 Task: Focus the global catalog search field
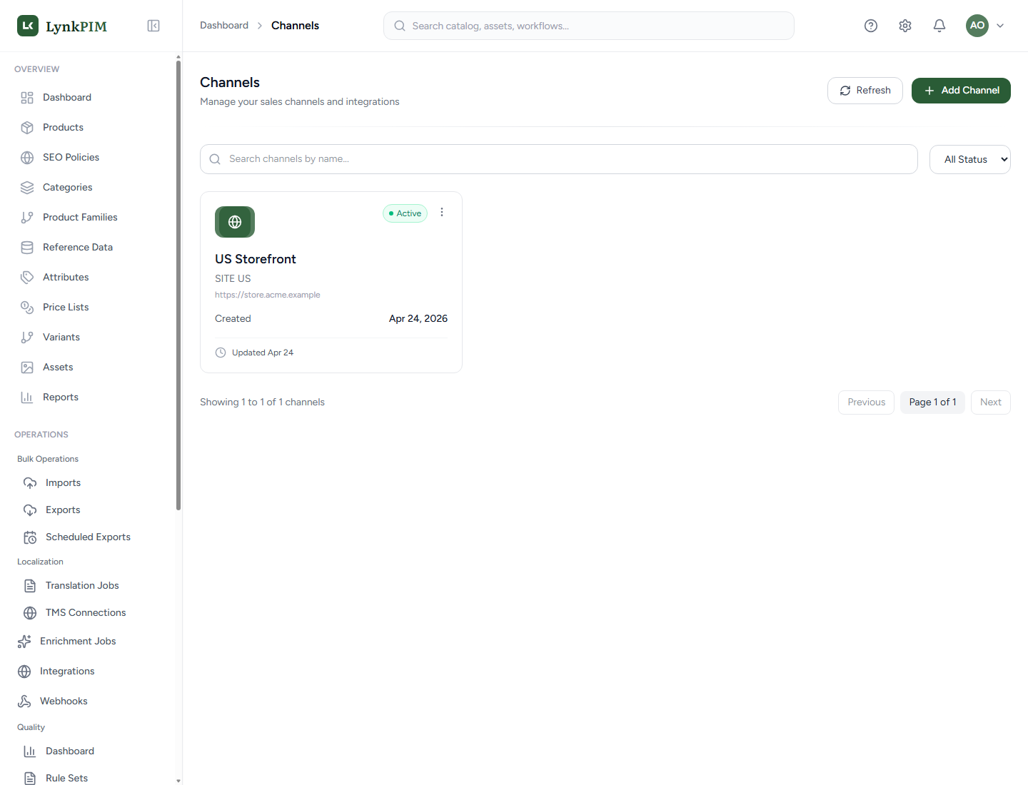coord(589,26)
